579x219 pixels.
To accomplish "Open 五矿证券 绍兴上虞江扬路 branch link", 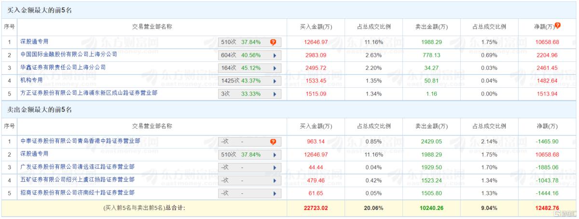I will click(x=77, y=180).
